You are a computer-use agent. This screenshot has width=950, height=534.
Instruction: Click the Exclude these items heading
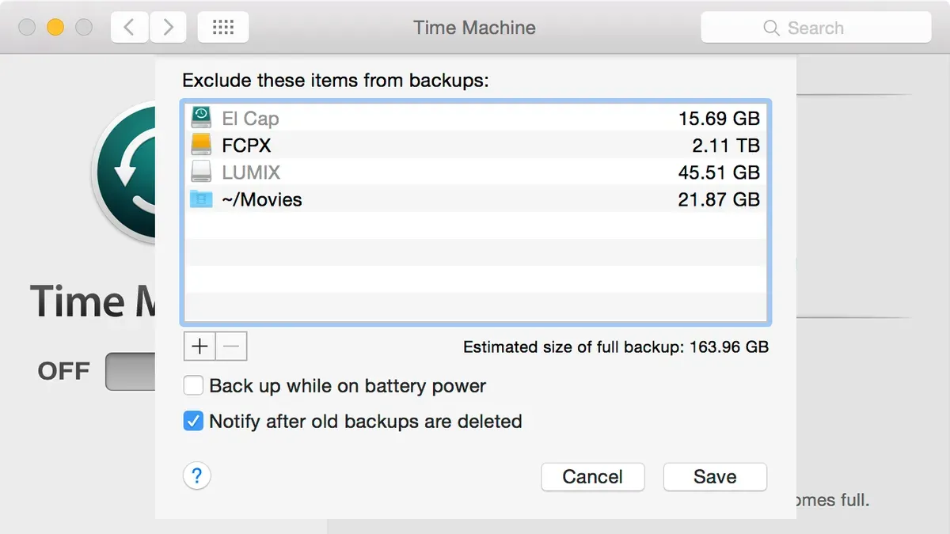(x=336, y=80)
